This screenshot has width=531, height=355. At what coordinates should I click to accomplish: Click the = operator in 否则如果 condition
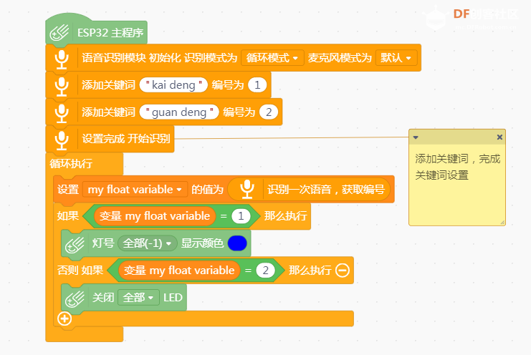click(248, 271)
